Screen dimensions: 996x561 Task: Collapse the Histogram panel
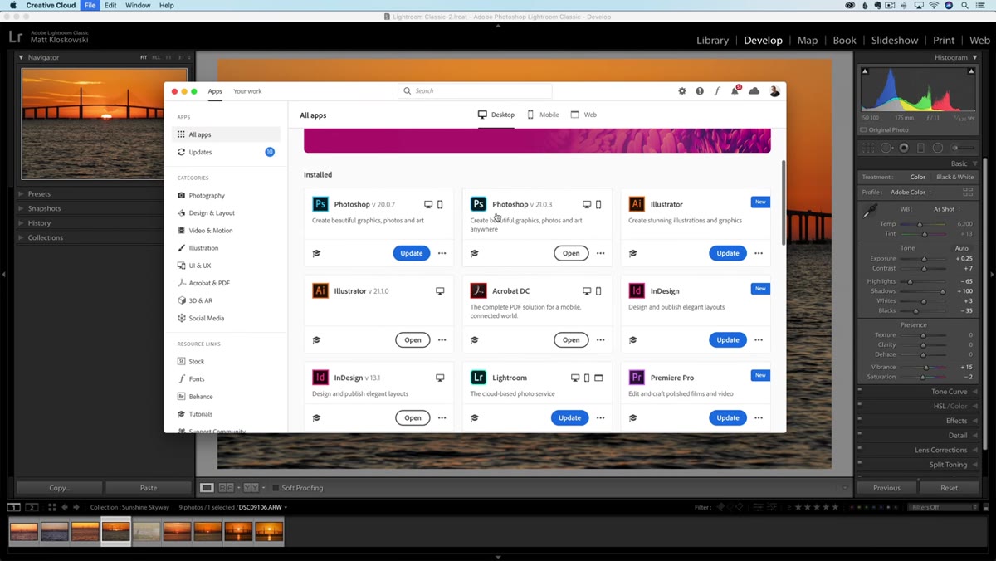click(x=975, y=57)
